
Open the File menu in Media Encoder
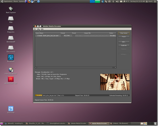coord(35,29)
